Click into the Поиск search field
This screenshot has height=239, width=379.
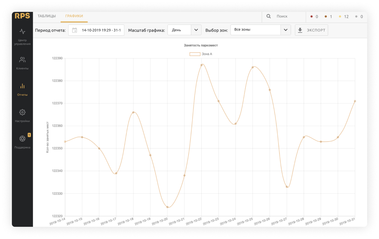coord(288,17)
